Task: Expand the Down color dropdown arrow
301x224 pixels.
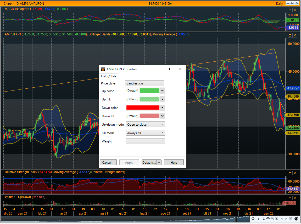Action: tap(162, 108)
